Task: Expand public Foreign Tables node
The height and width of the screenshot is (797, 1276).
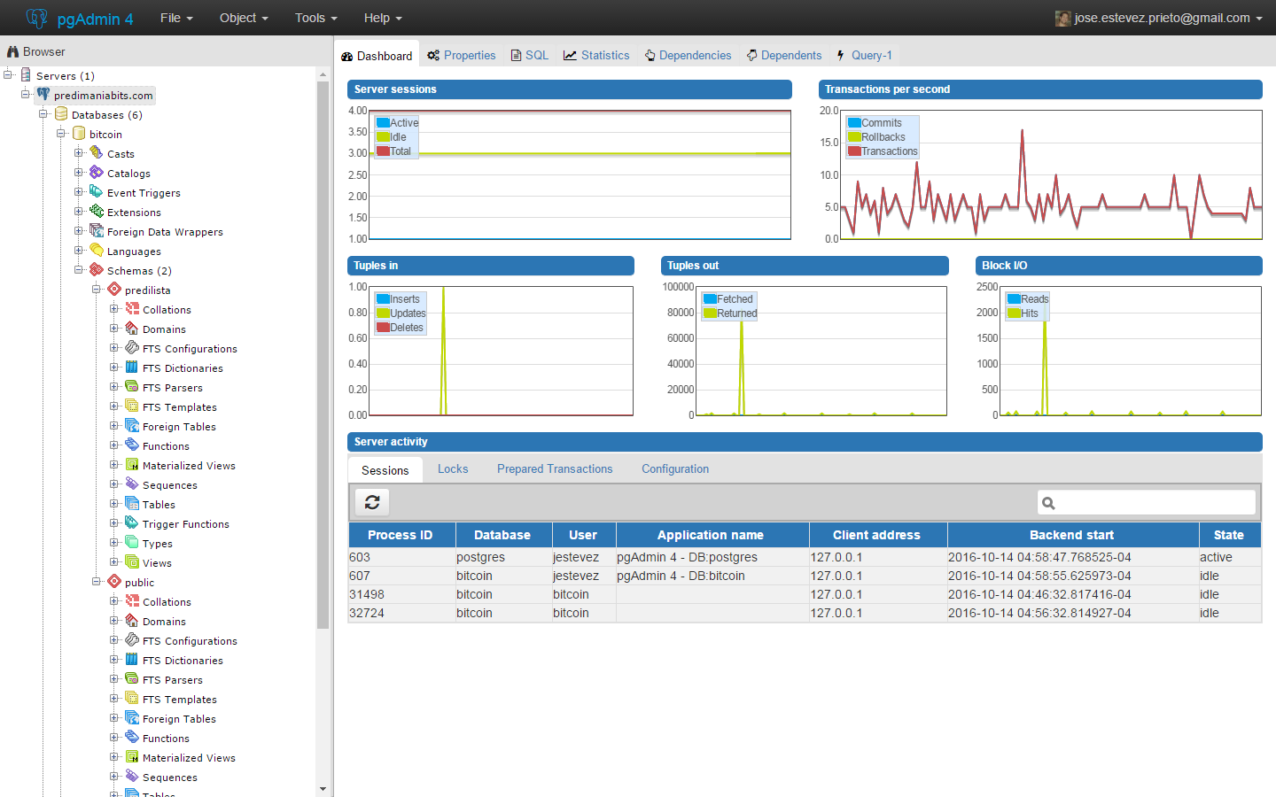Action: pos(114,718)
